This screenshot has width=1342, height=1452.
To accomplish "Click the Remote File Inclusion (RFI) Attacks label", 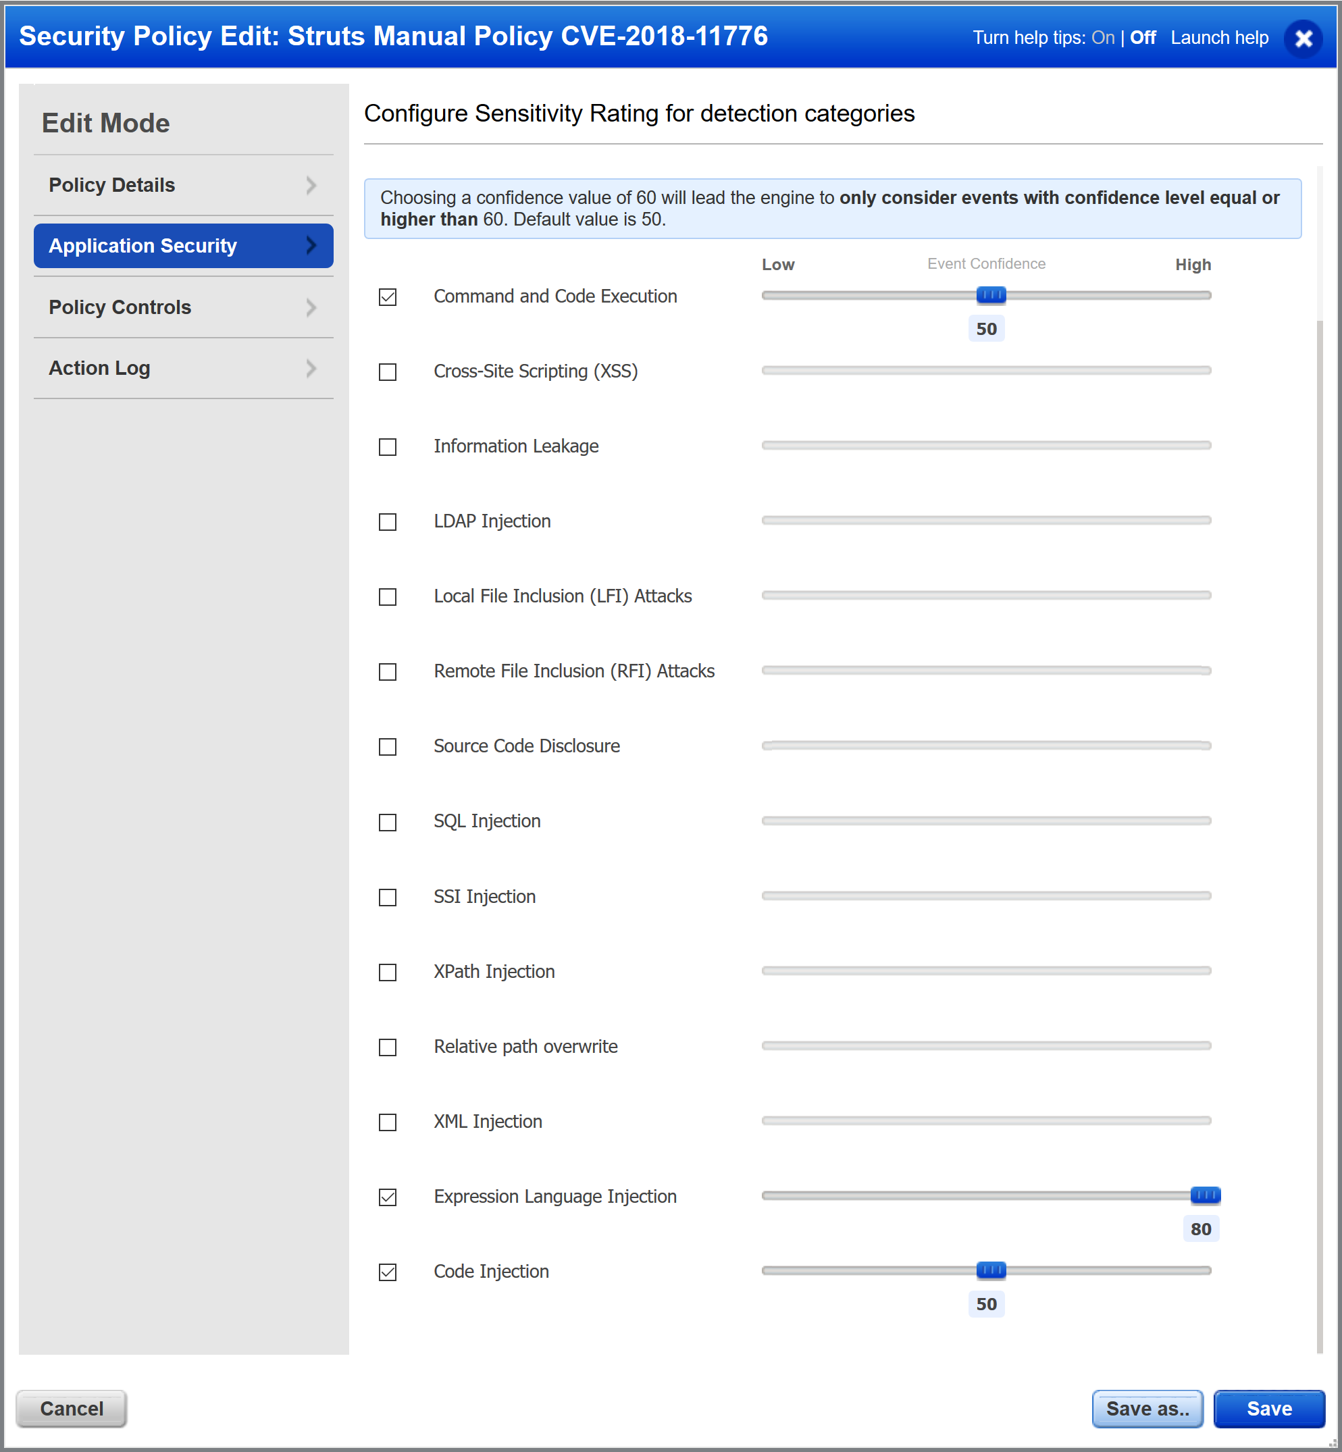I will 573,671.
